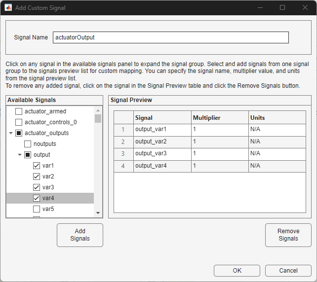
Task: Select the output_var4 signal cell
Action: [162, 166]
